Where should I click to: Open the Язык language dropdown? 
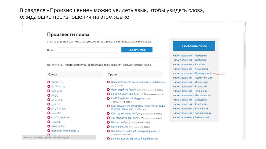(88, 50)
